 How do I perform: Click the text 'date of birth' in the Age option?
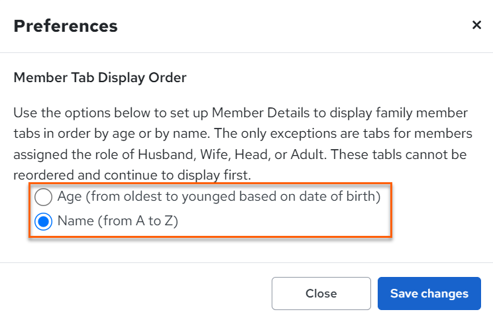coord(337,197)
